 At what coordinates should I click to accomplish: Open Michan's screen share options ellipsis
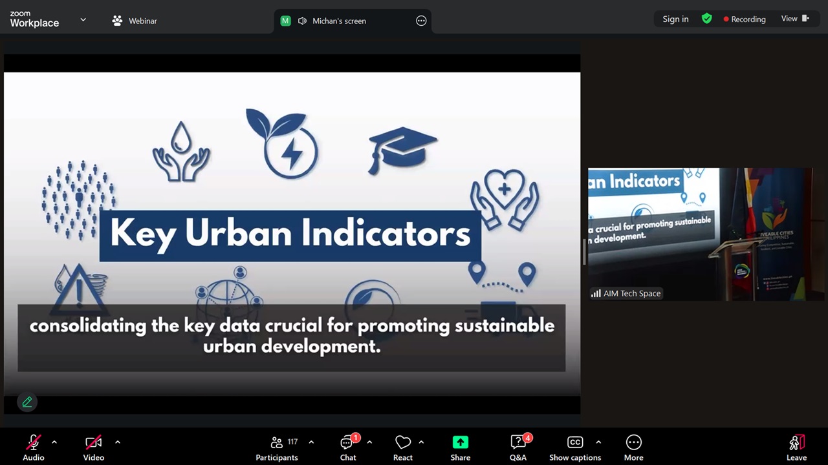pyautogui.click(x=421, y=21)
